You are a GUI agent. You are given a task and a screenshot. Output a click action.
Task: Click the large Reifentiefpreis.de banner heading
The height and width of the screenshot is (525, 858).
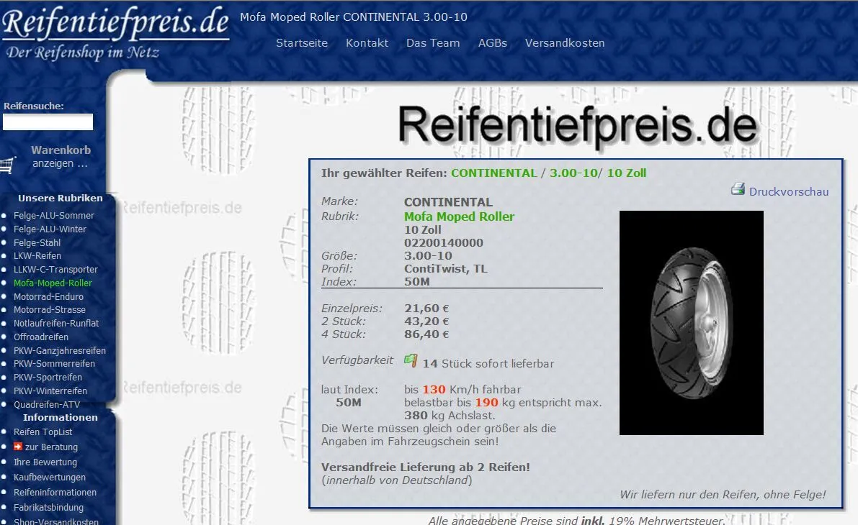click(x=577, y=125)
